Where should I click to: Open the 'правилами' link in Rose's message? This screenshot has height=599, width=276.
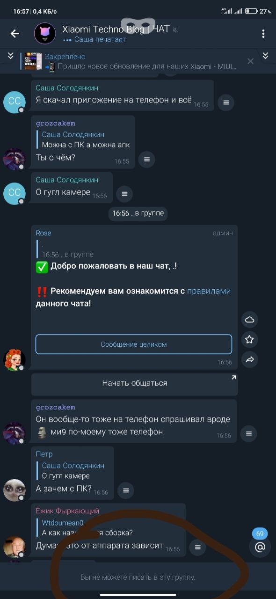tap(209, 291)
